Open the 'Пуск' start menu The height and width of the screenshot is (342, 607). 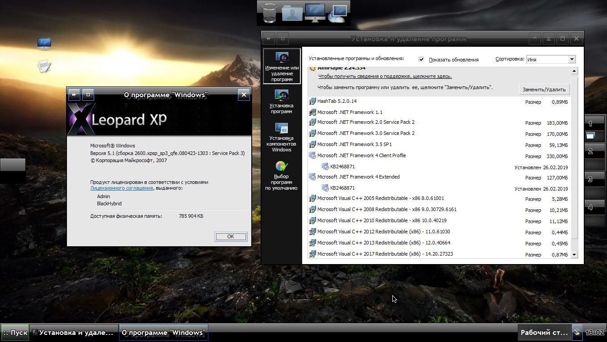(x=15, y=333)
